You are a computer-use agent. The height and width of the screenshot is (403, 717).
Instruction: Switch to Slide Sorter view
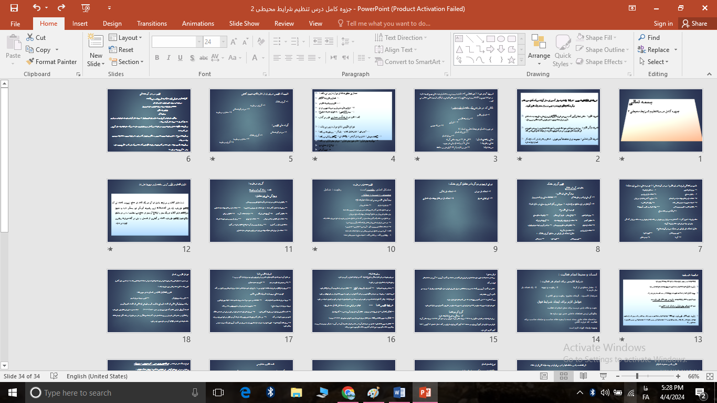click(x=564, y=376)
